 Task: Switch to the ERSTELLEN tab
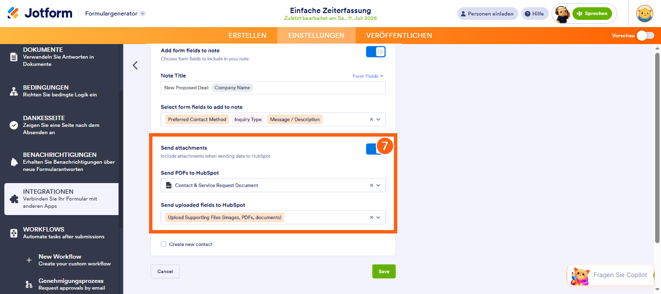click(x=247, y=35)
